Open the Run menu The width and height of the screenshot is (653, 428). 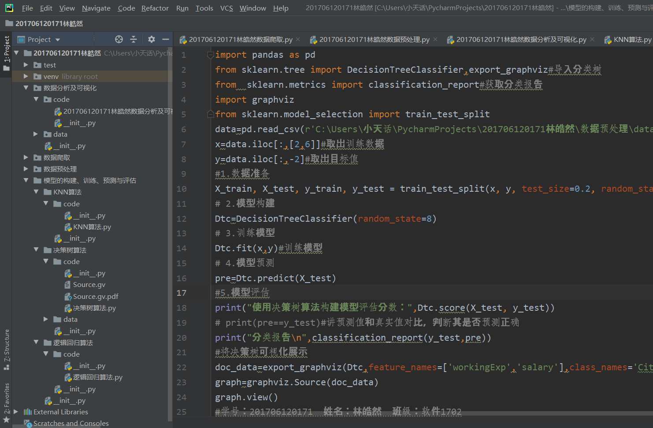point(182,8)
